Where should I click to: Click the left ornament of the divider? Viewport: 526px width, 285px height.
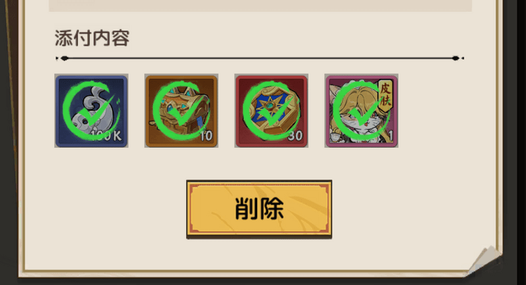click(x=62, y=59)
